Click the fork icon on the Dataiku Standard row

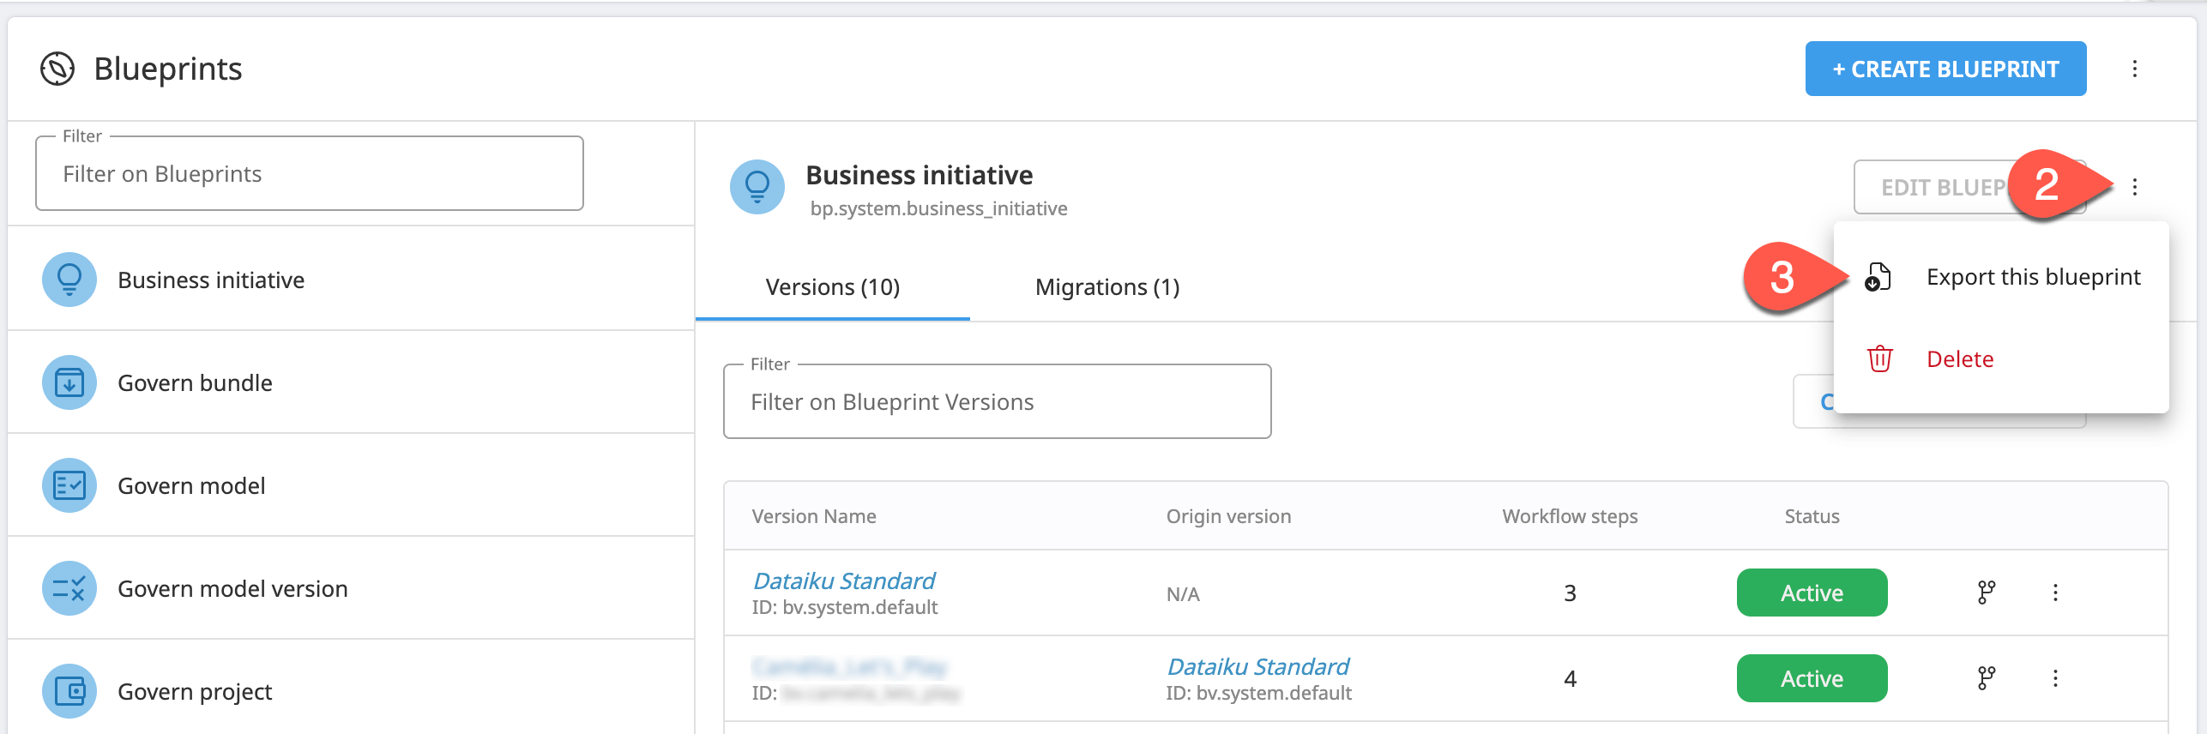[1987, 593]
